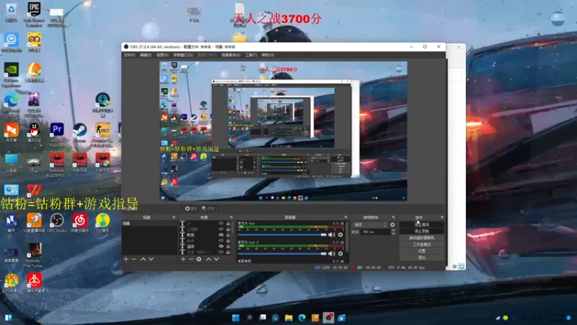Open transition properties gear next to transition dropdown

[392, 225]
